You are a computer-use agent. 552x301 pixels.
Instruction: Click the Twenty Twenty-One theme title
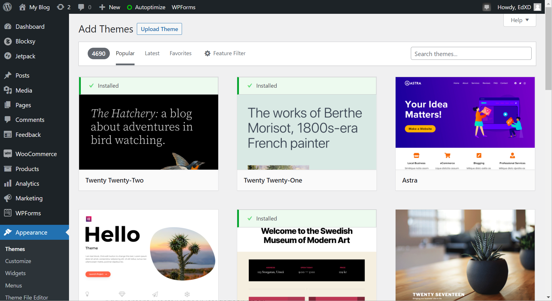273,180
